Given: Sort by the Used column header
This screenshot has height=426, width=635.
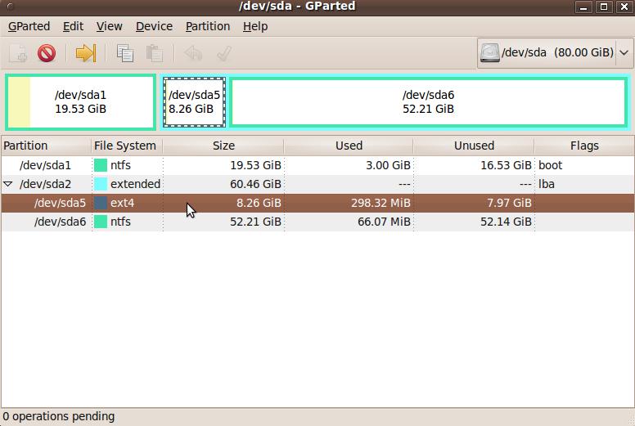Looking at the screenshot, I should (349, 146).
